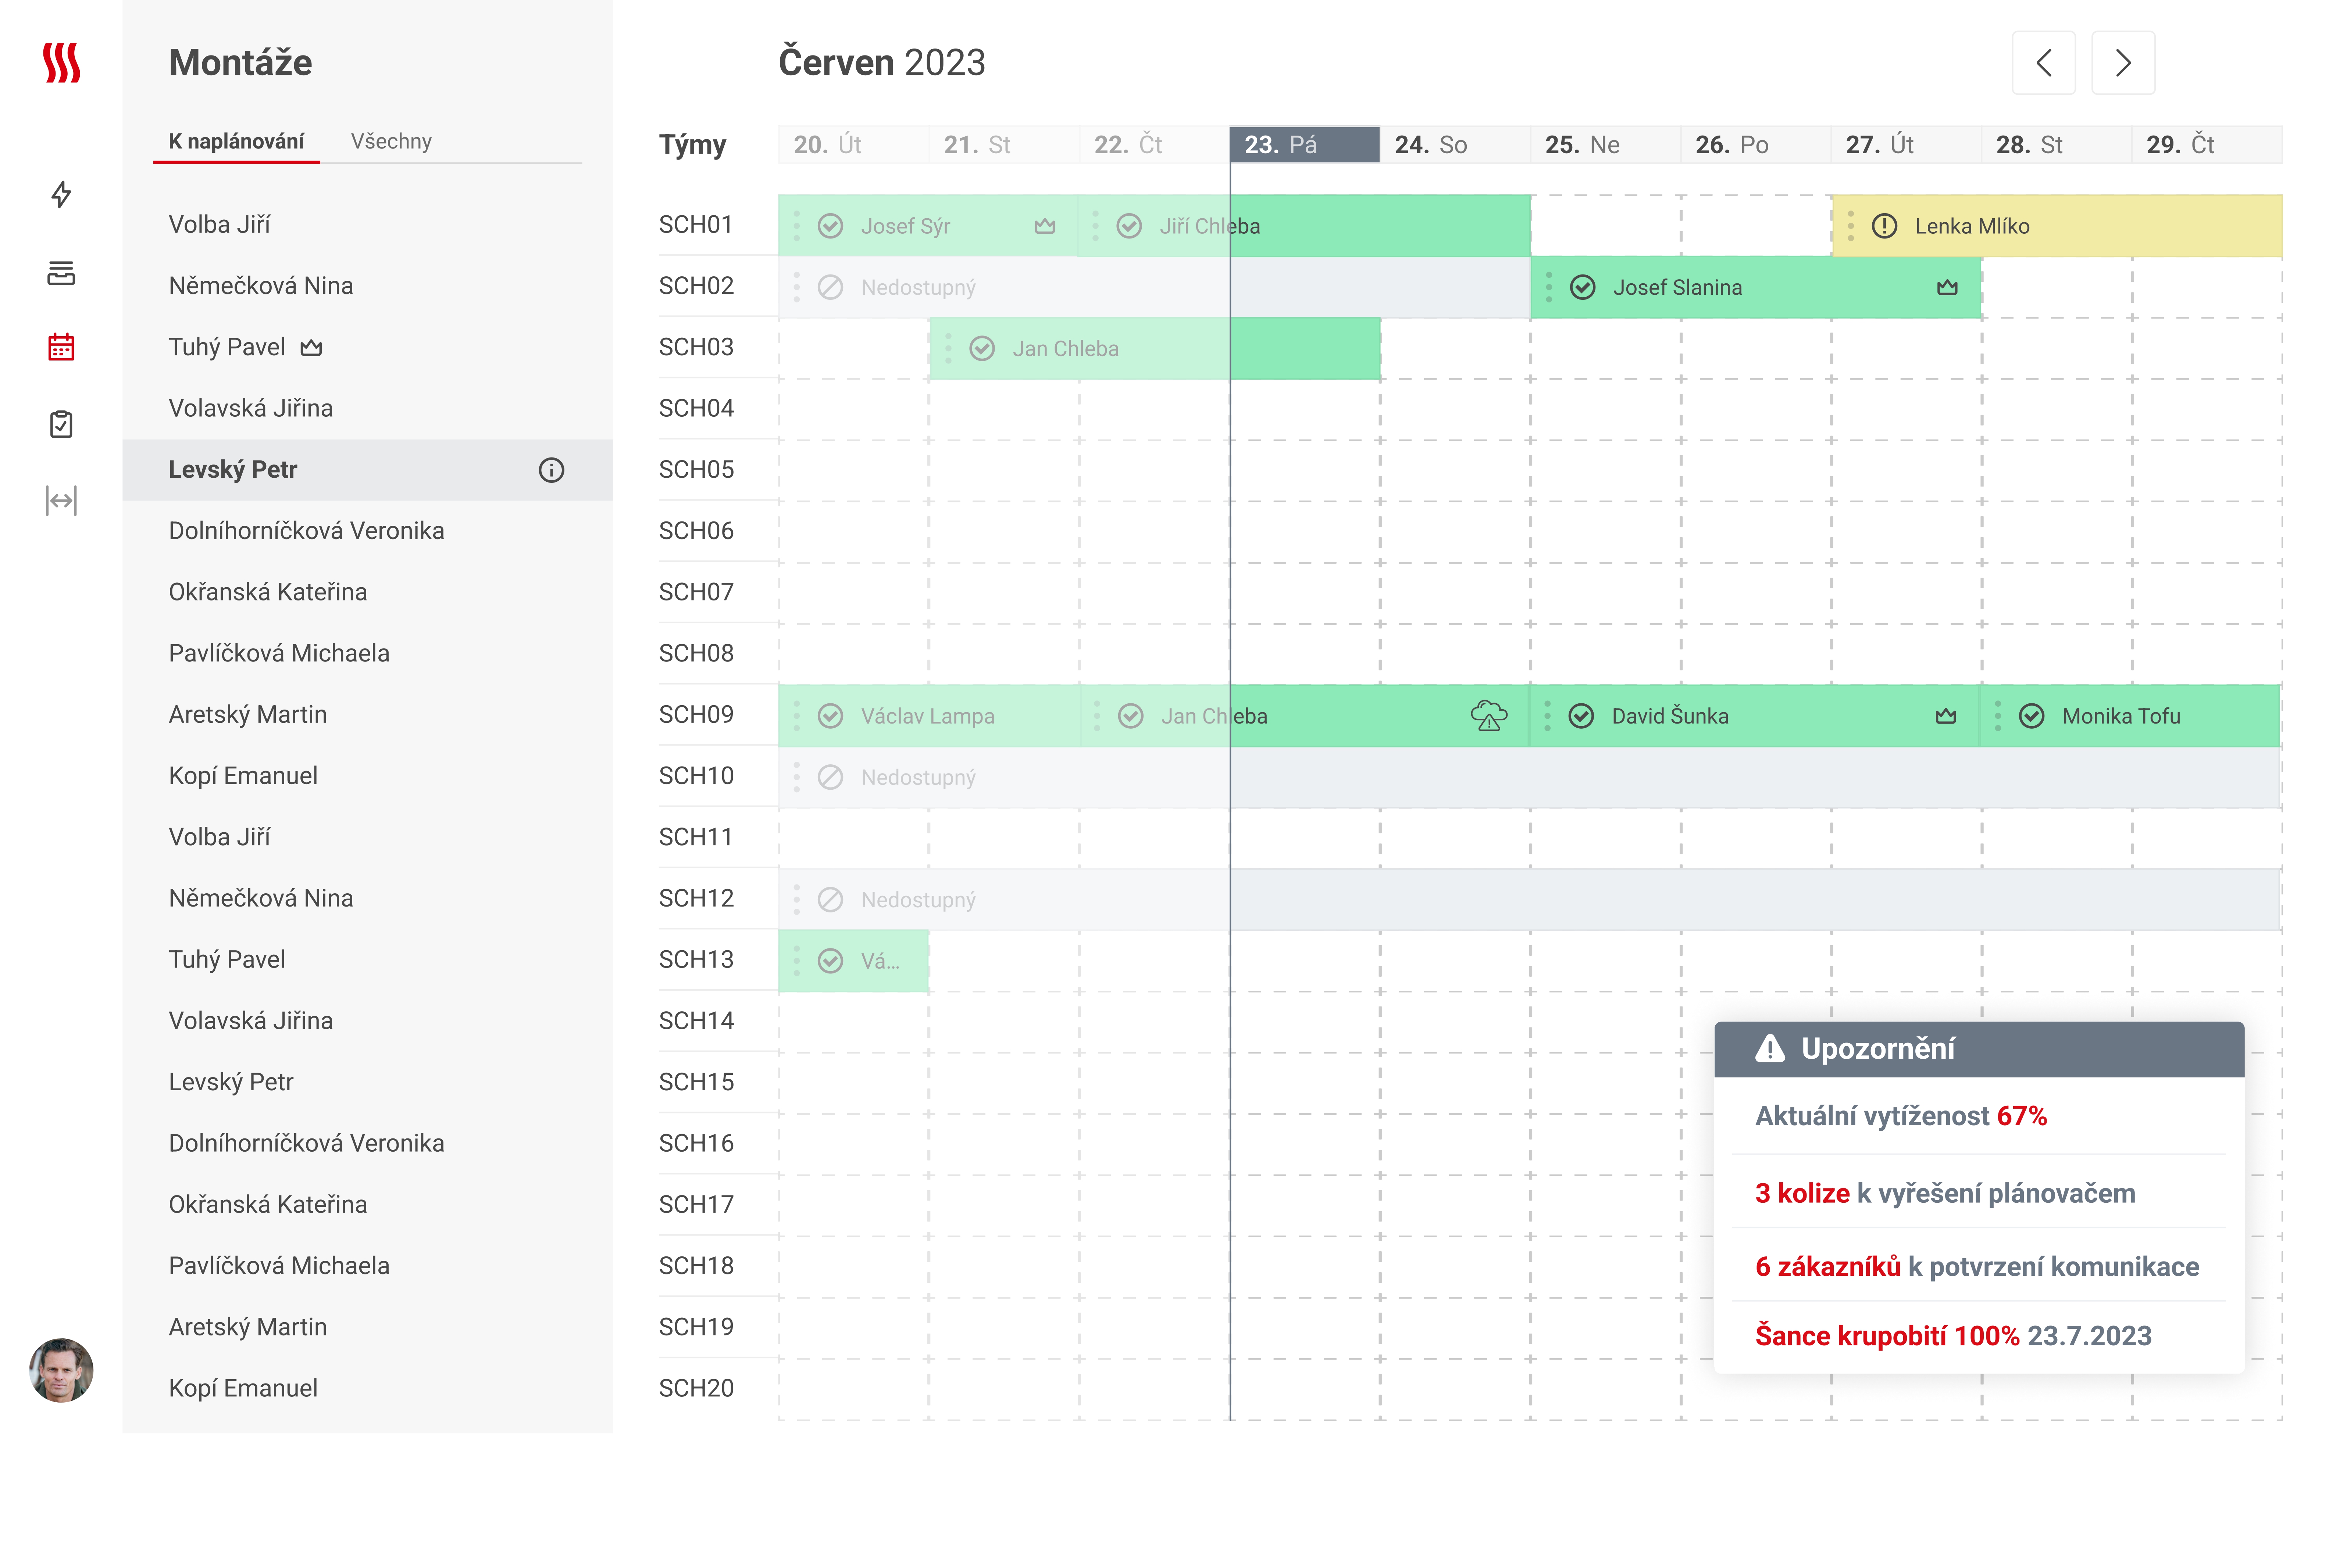Viewport: 2329px width, 1568px height.
Task: Click drag handle dots on Lenka Mlíko
Action: click(1850, 226)
